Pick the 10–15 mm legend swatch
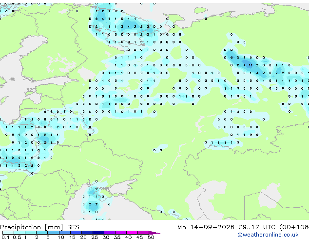The image size is (309, 239). pos(64,233)
